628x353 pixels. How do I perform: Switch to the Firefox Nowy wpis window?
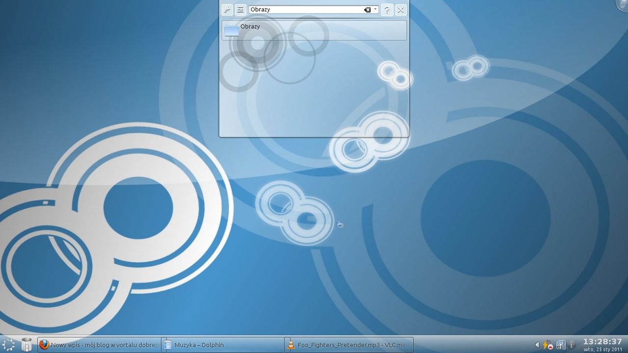coord(99,345)
